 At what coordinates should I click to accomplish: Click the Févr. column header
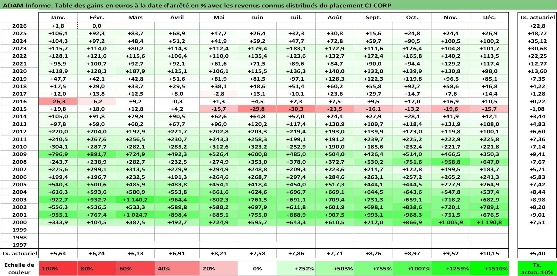tap(97, 17)
